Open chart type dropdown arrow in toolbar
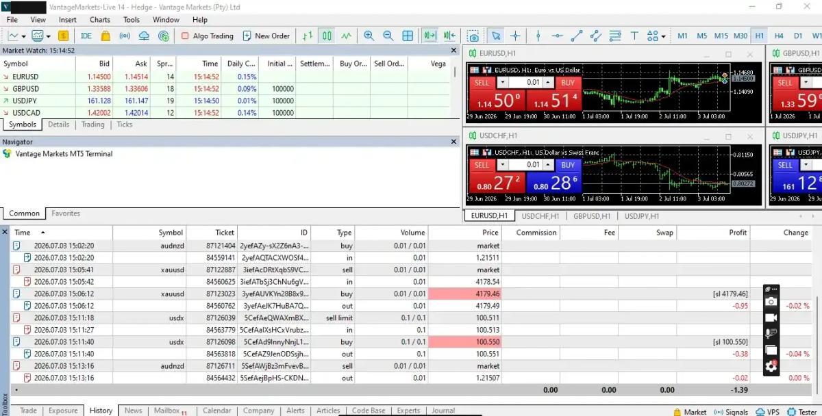Screen dimensions: 822x416 24,36
